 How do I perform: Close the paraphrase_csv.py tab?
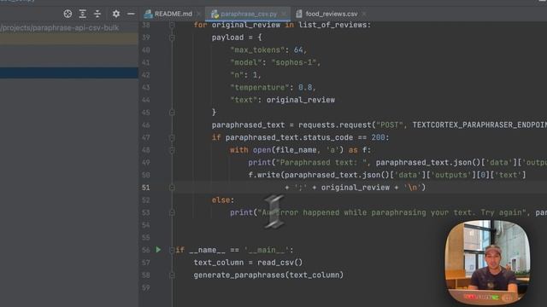coord(284,14)
